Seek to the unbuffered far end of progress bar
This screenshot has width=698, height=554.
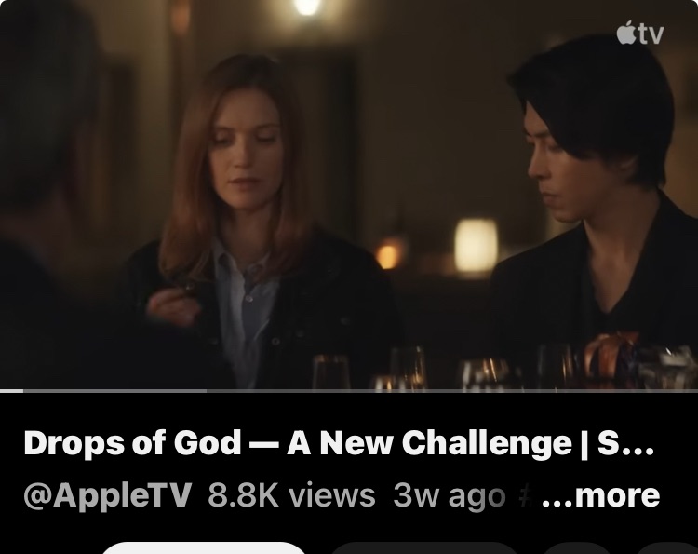[x=692, y=390]
